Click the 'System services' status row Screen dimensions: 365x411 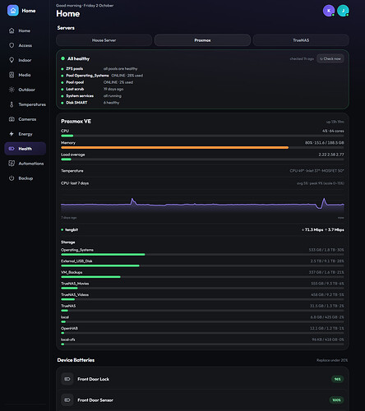(202, 96)
